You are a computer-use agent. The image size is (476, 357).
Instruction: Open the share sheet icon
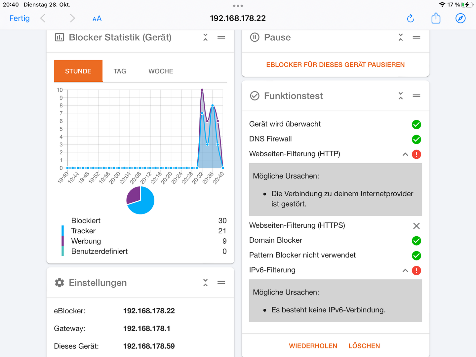[436, 18]
